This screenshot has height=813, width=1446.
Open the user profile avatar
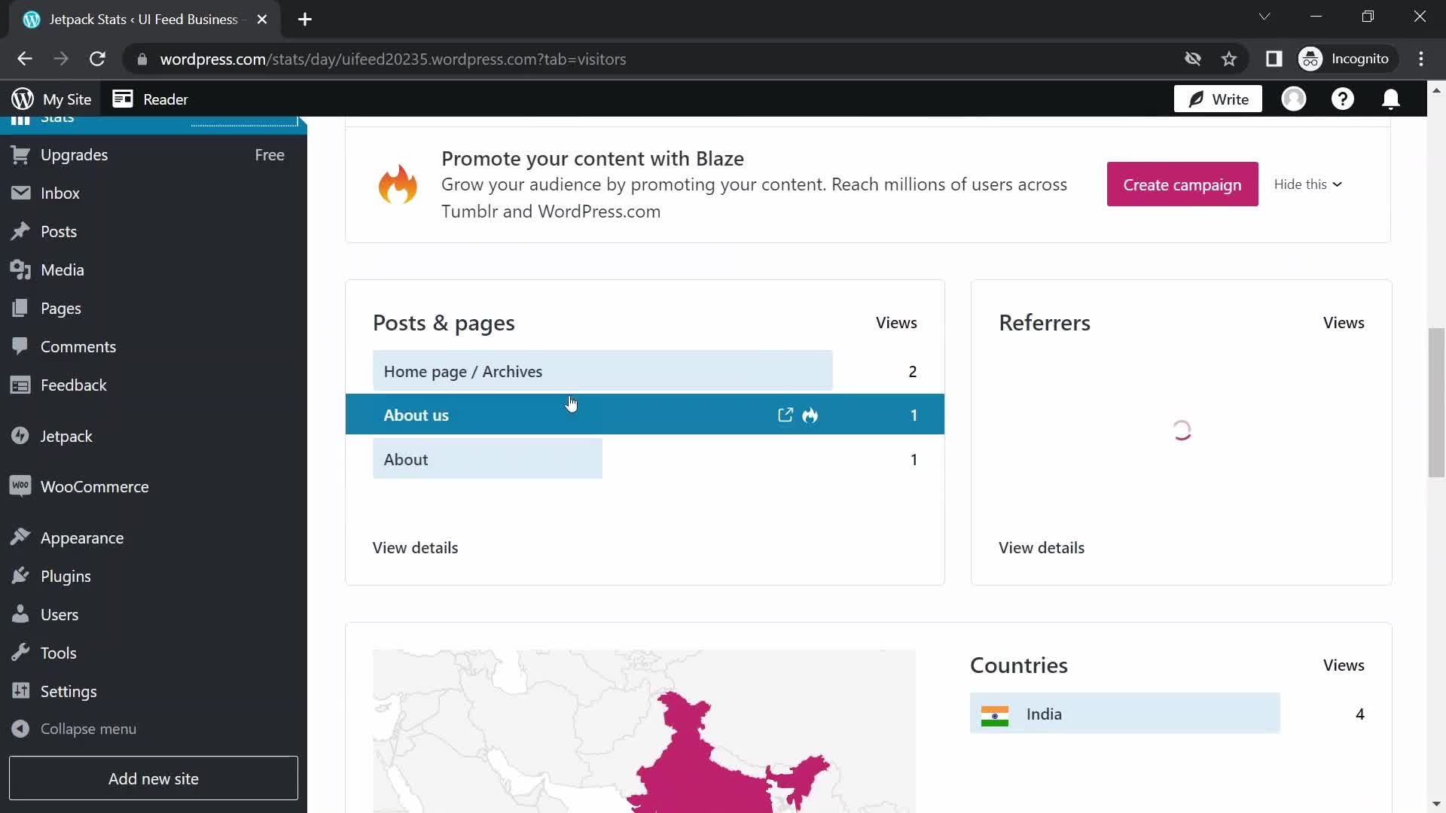pyautogui.click(x=1294, y=99)
